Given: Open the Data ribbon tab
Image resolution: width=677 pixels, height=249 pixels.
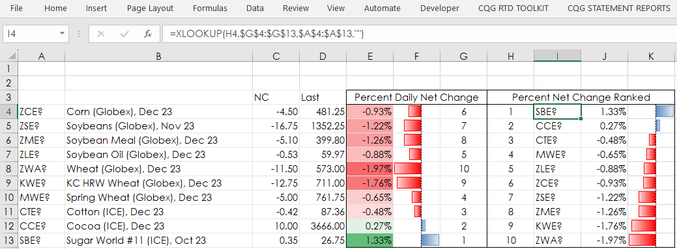Looking at the screenshot, I should (255, 8).
